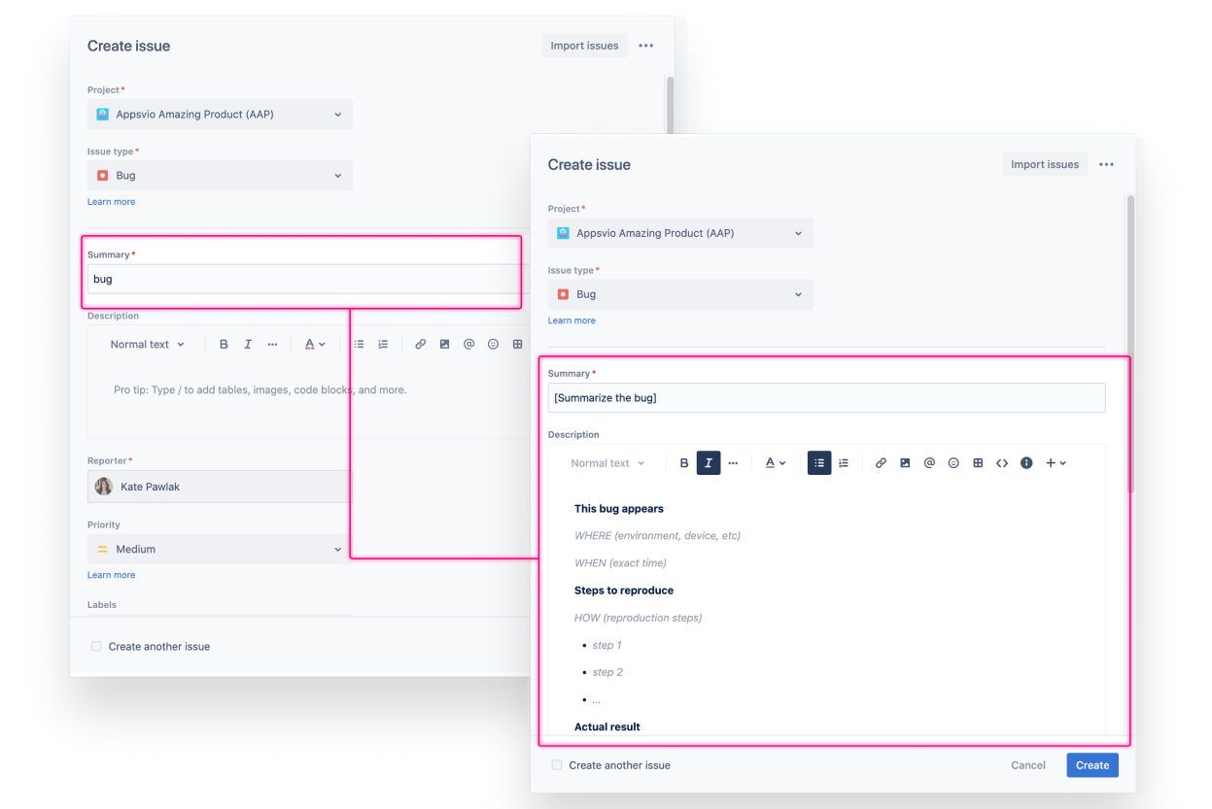Open the Issue type dropdown set to Bug
The image size is (1212, 809).
pyautogui.click(x=679, y=293)
